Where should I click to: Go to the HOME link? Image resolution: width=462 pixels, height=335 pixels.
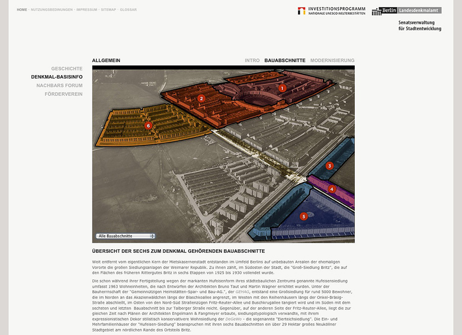[x=22, y=9]
